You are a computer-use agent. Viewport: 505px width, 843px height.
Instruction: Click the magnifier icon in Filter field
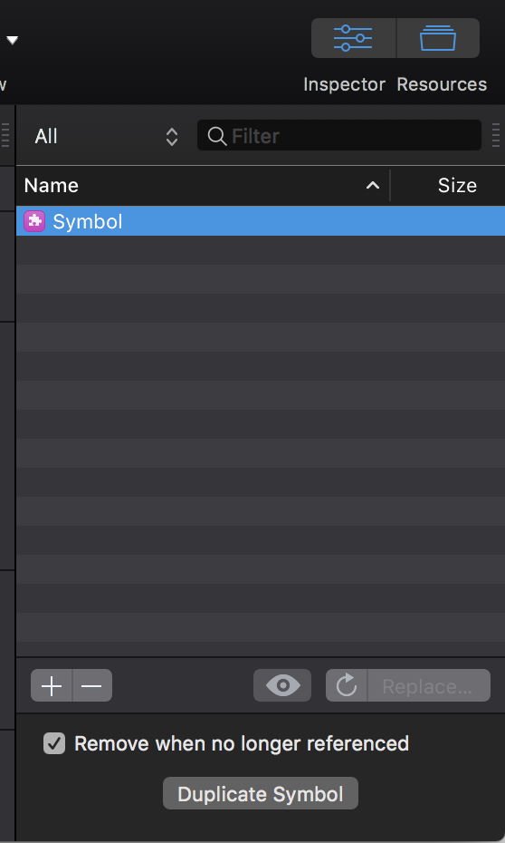click(x=217, y=136)
